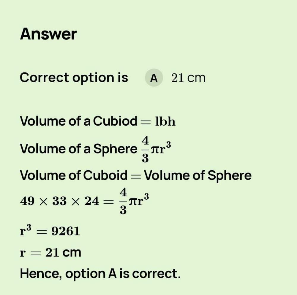Click the number 33 in the equation
297x295 pixels.
click(59, 202)
